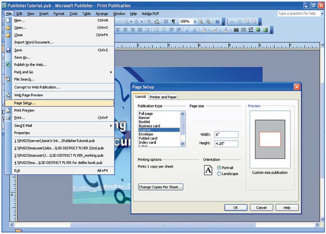Click the Web Page Preview toolbar icon
Viewport: 326px width, 234px height.
pos(156,22)
